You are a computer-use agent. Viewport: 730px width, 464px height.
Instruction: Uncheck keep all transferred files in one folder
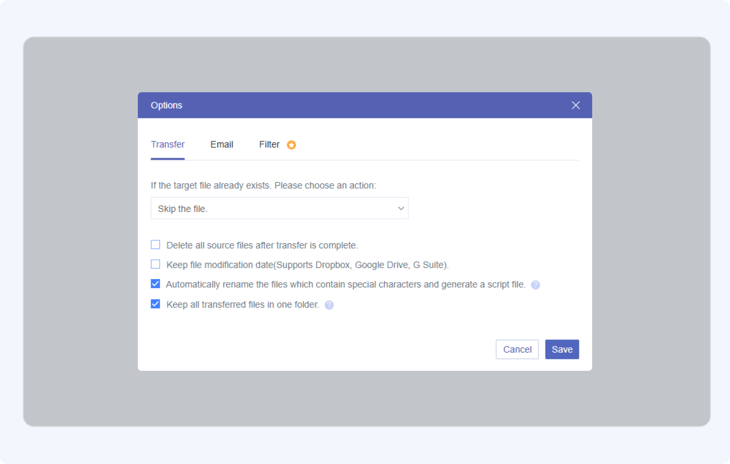click(155, 304)
